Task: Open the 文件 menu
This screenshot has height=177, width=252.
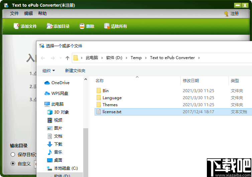Action: click(14, 13)
